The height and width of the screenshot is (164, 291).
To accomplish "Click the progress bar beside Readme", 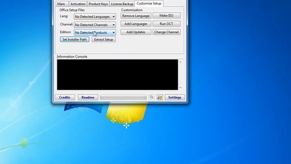I will [123, 97].
